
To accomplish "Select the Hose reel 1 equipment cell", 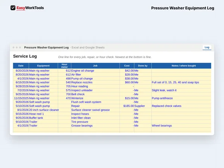I will pos(44,114).
